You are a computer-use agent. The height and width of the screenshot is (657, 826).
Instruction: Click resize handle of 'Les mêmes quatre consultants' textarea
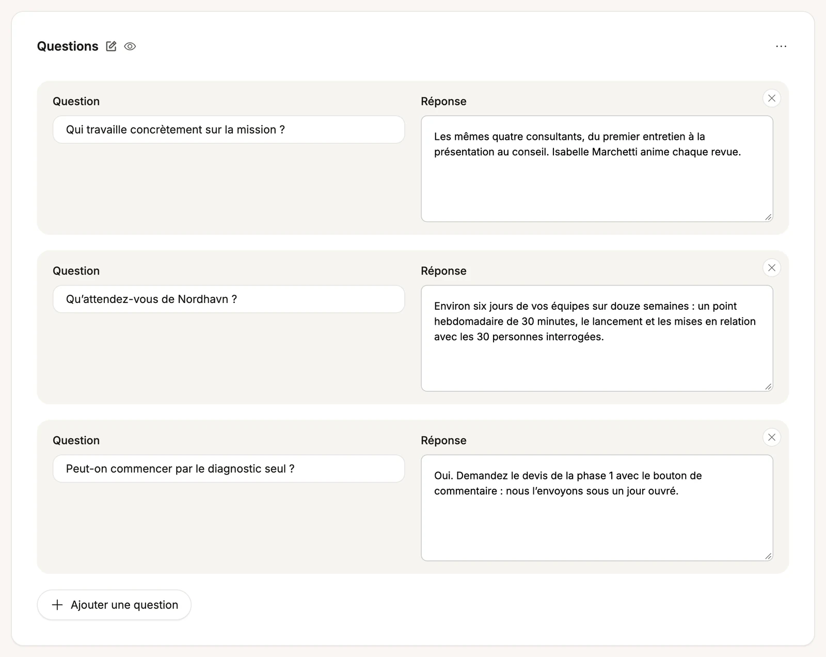click(x=768, y=217)
